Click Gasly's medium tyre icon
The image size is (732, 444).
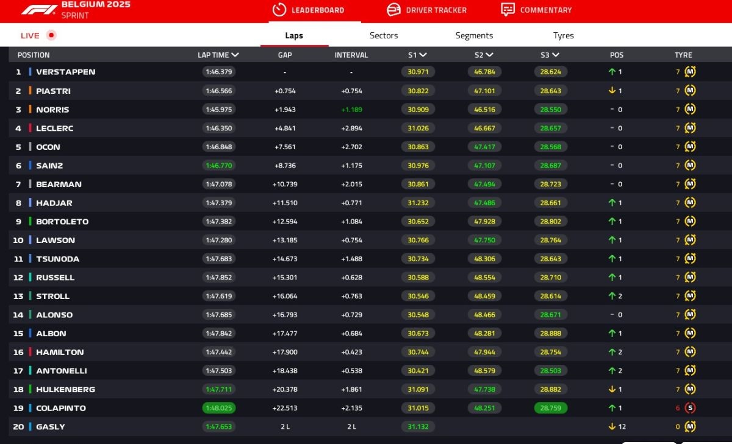[x=690, y=427]
